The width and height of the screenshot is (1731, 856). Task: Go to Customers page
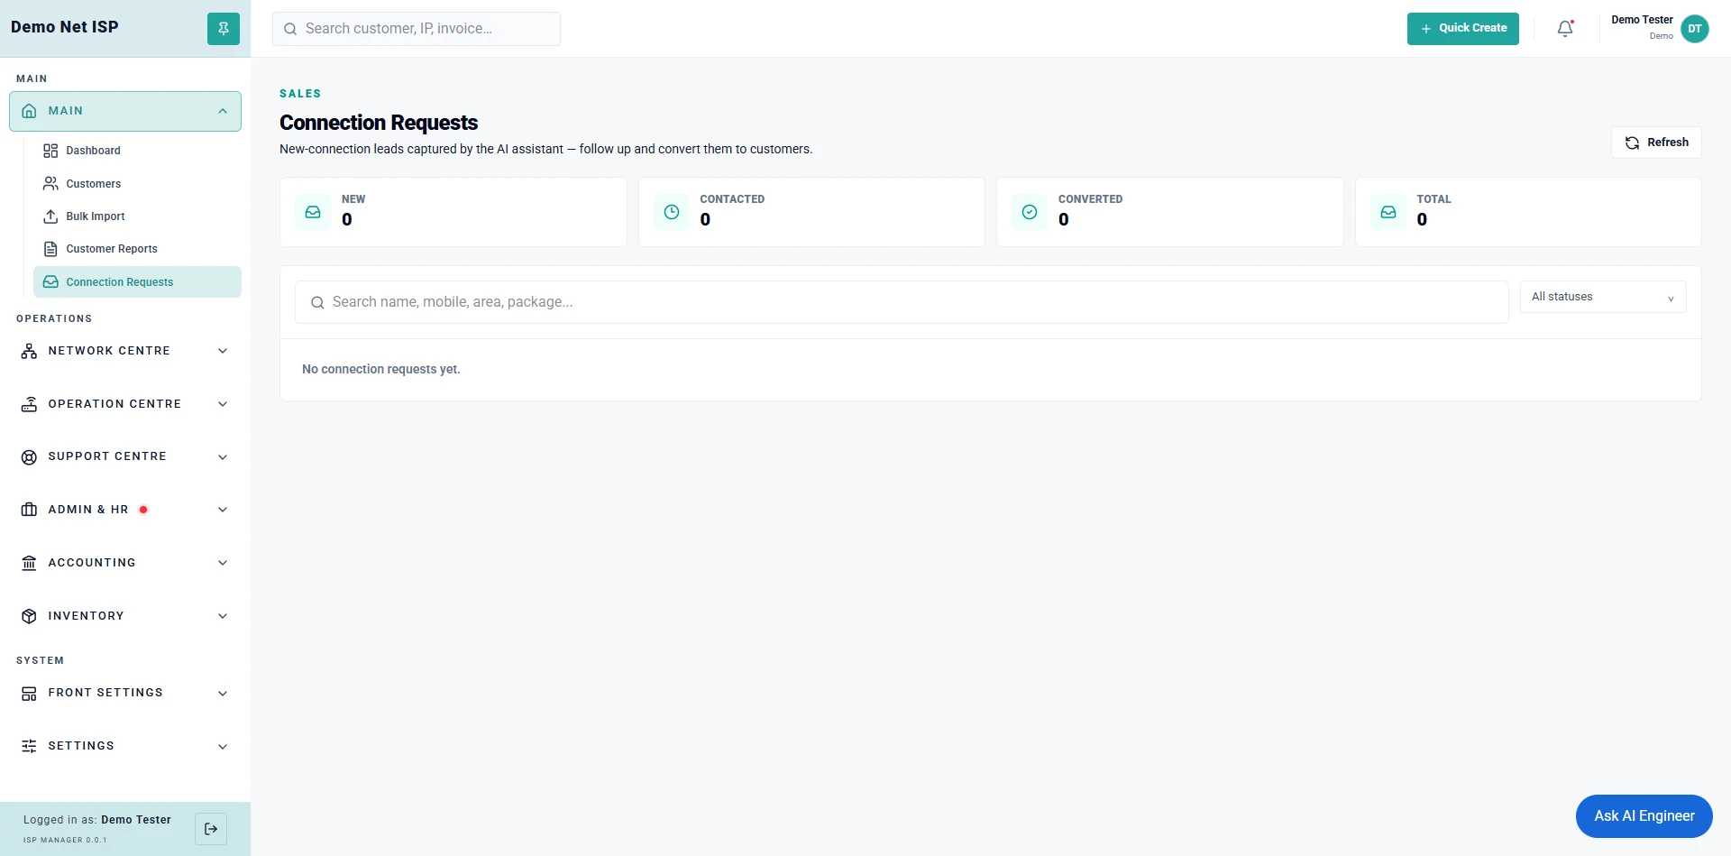click(x=137, y=183)
